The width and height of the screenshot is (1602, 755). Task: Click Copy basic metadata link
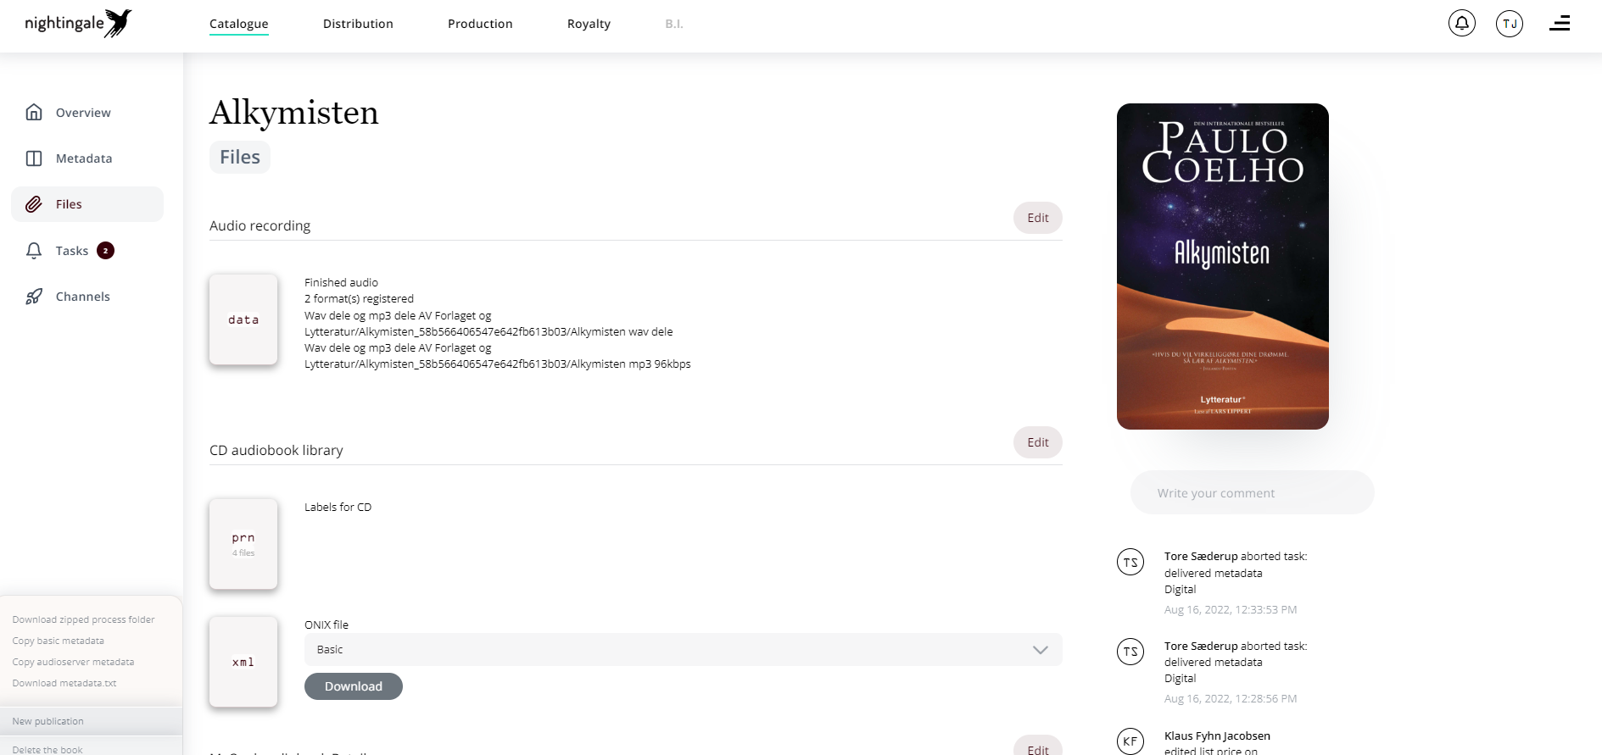point(59,641)
